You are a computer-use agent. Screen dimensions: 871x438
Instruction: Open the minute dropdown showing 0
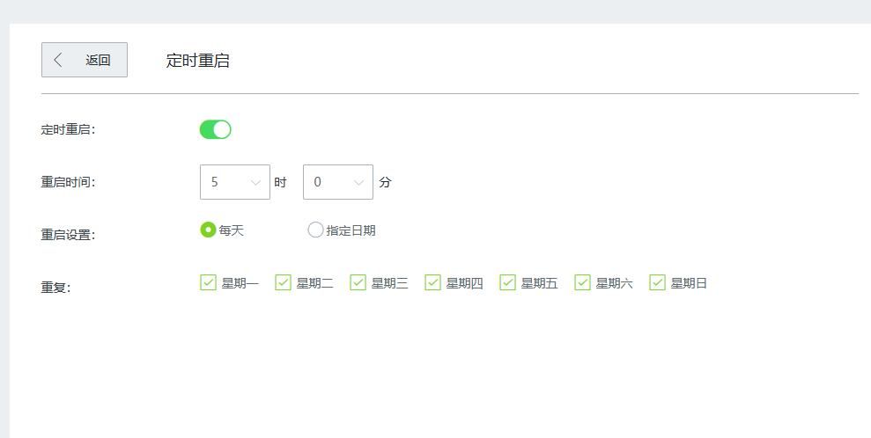click(x=337, y=182)
